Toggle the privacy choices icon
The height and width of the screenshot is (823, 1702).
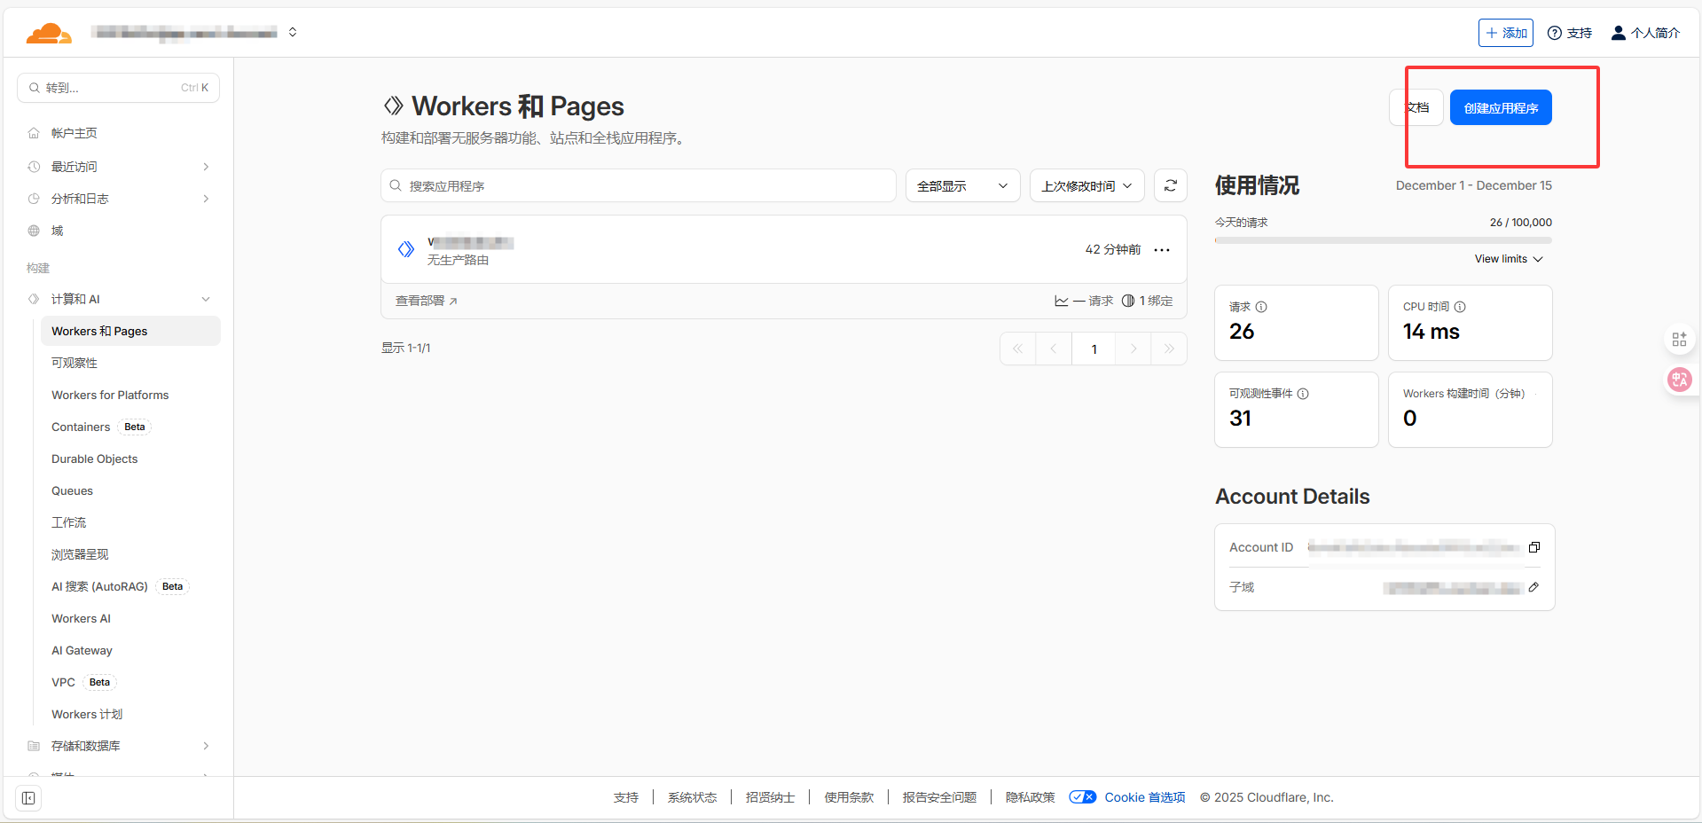1083,796
